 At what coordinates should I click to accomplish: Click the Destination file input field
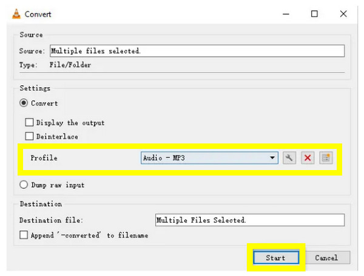(250, 220)
